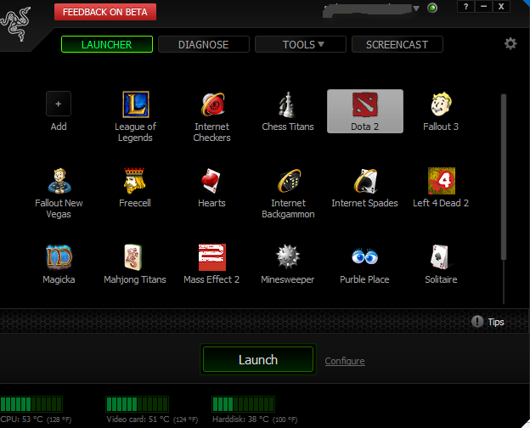Open help with the question mark button
Image resolution: width=530 pixels, height=428 pixels.
465,7
